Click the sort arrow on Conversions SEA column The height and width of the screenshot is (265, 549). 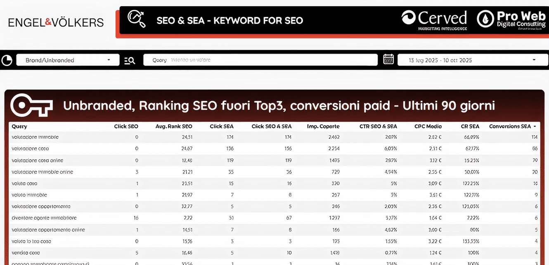coord(535,127)
